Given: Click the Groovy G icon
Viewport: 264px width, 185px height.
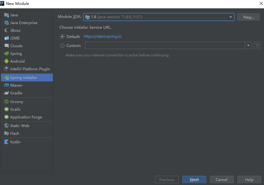Looking at the screenshot, I should point(6,101).
